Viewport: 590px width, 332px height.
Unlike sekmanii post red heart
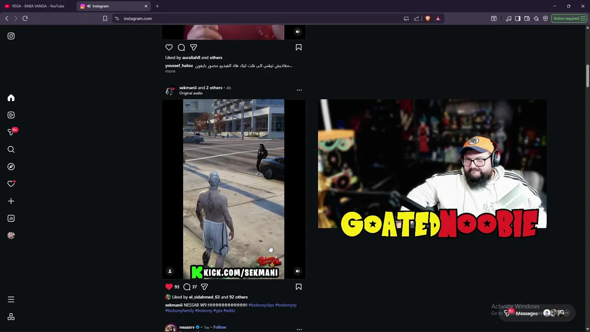coord(169,287)
